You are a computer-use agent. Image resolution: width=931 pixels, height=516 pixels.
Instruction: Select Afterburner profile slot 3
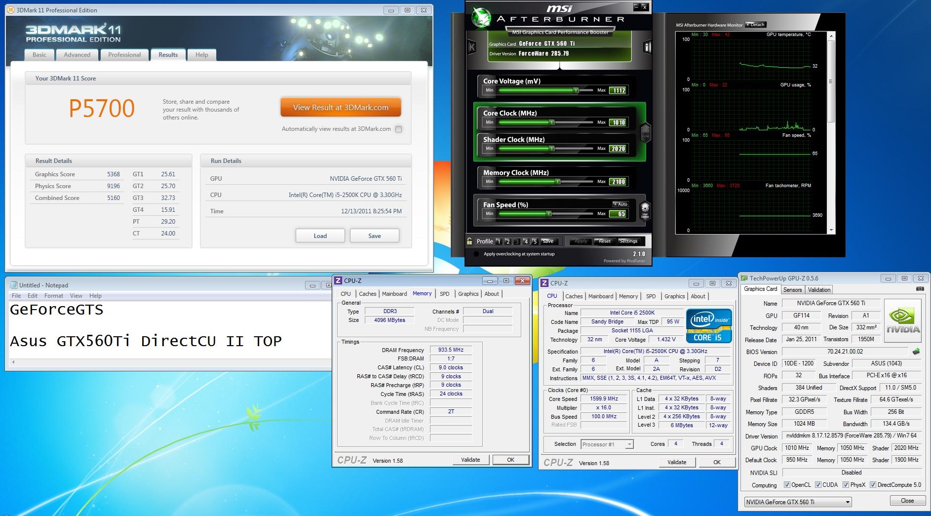click(517, 241)
